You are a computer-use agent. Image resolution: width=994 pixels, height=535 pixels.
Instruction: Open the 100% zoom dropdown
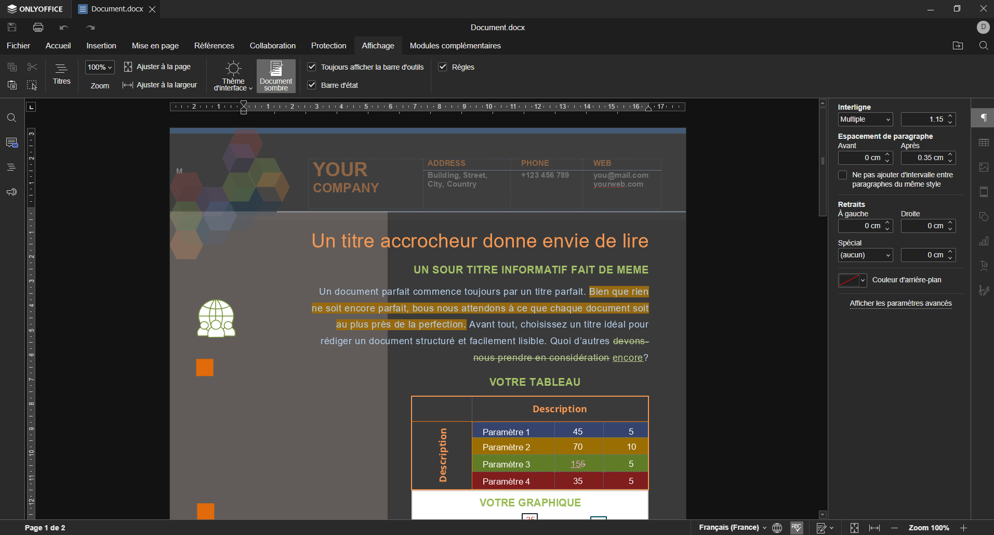[x=100, y=67]
